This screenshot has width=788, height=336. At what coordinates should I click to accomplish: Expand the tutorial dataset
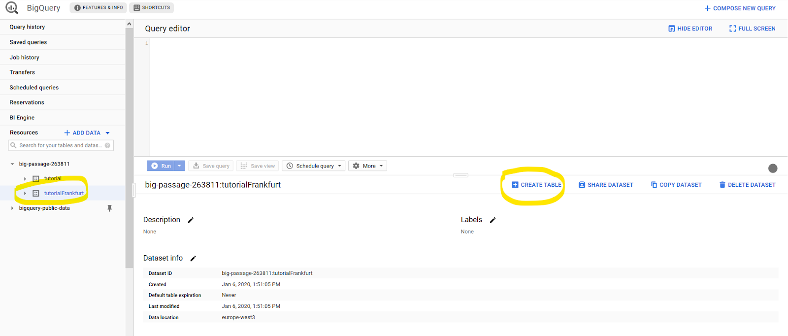coord(25,179)
